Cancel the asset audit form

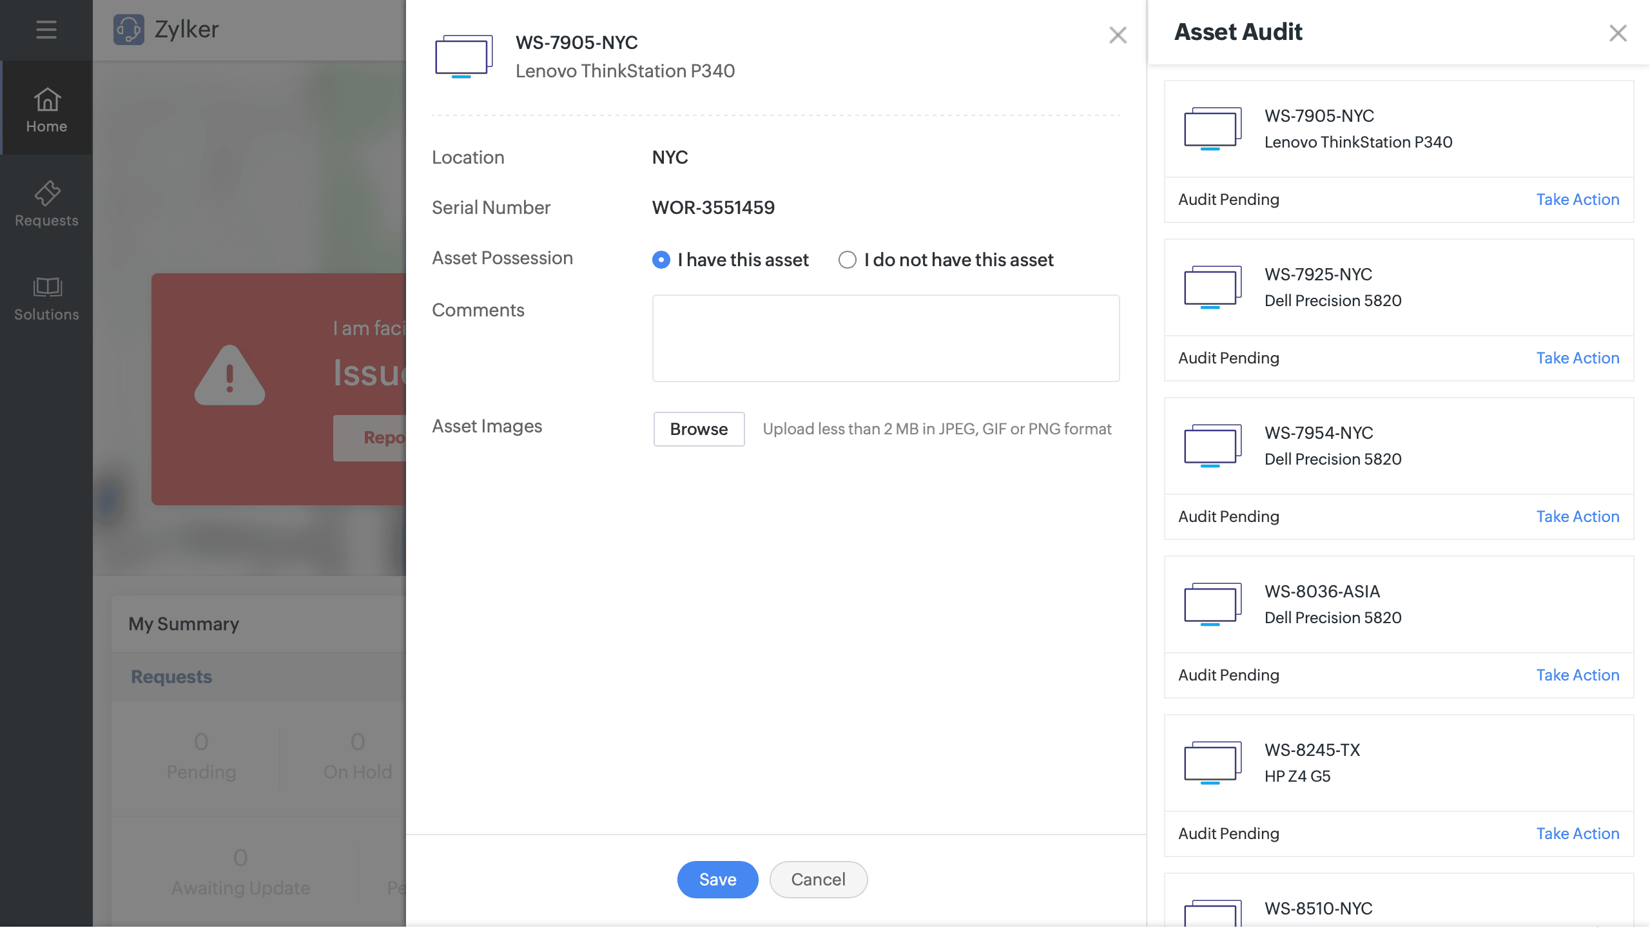[818, 880]
